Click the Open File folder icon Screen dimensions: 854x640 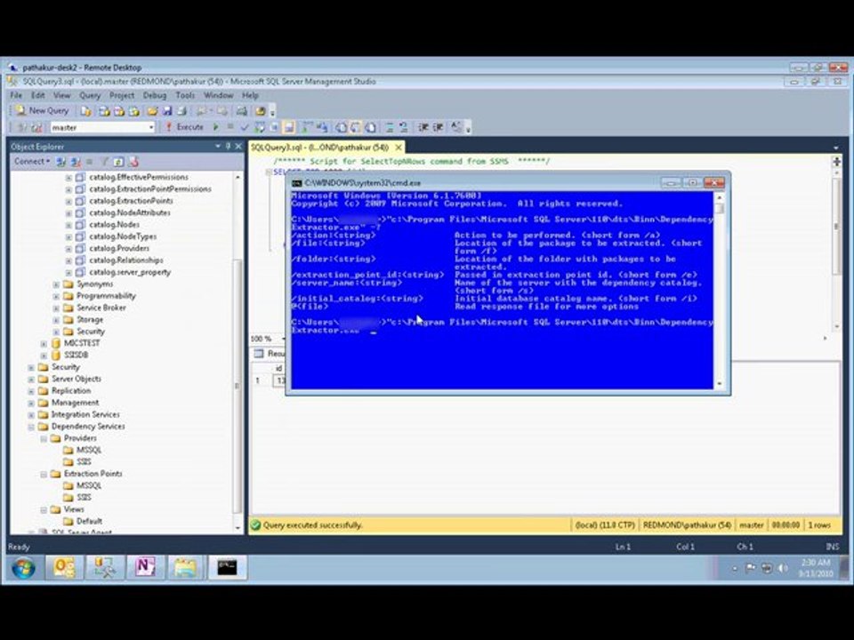click(x=152, y=111)
